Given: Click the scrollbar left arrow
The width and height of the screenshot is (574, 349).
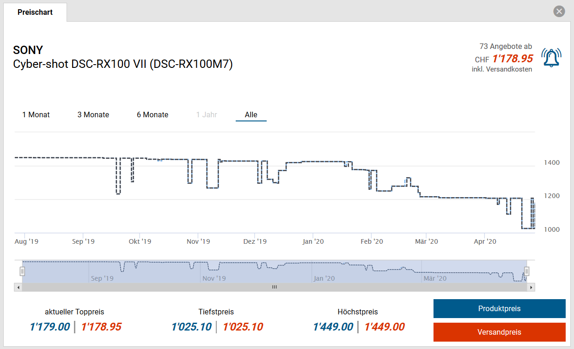Looking at the screenshot, I should point(18,287).
